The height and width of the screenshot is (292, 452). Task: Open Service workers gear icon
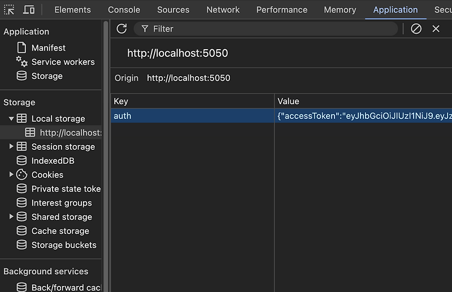(x=21, y=62)
